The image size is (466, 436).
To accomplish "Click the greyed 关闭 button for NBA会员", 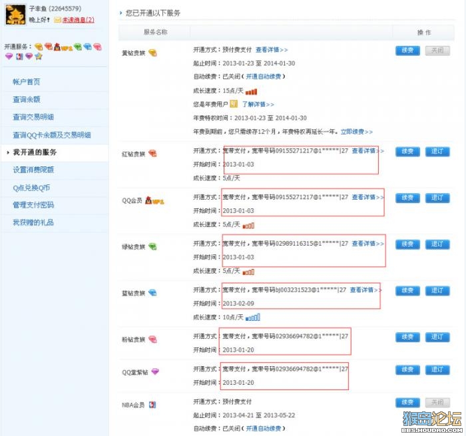I will coord(437,403).
